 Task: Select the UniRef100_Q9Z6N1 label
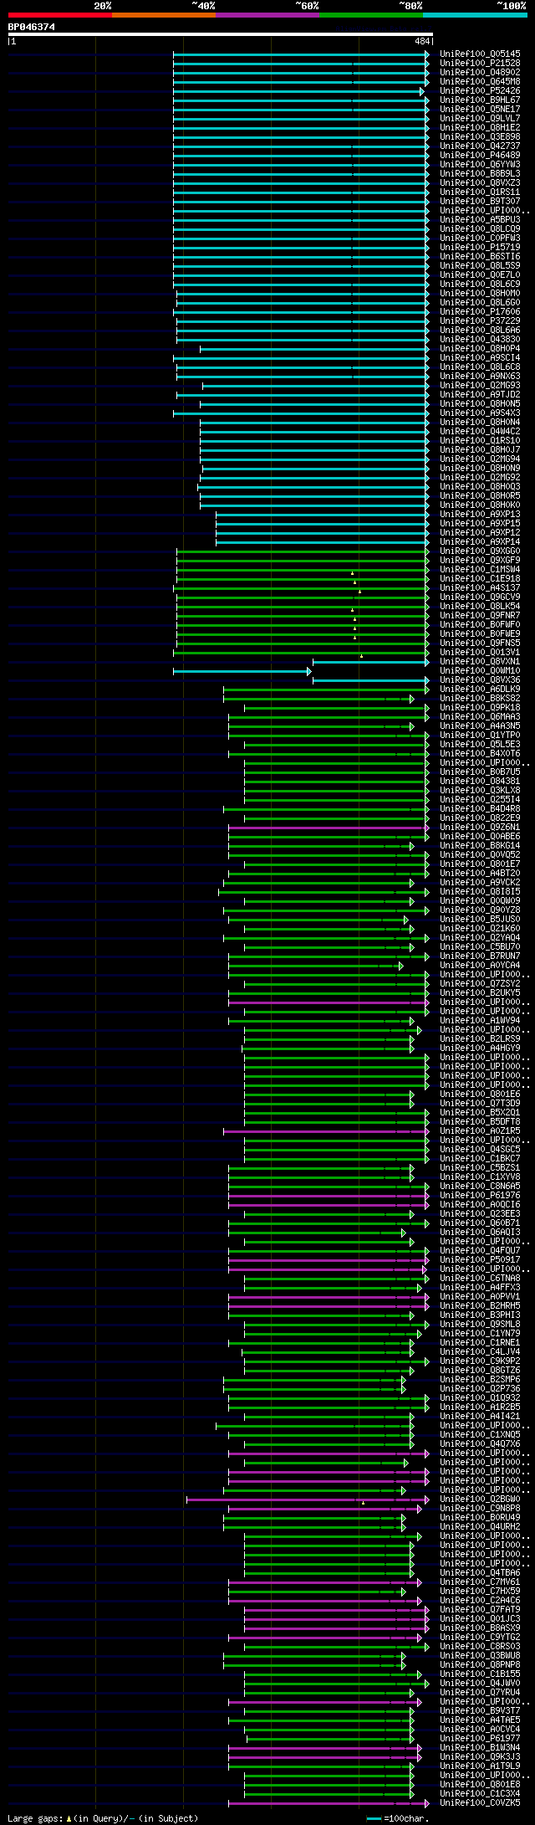click(480, 828)
